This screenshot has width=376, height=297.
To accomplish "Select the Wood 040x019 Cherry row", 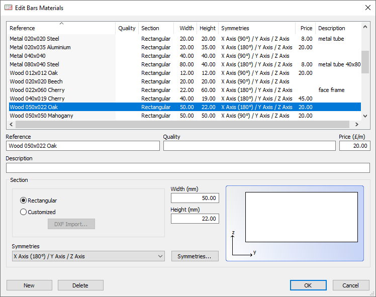I will click(x=185, y=98).
